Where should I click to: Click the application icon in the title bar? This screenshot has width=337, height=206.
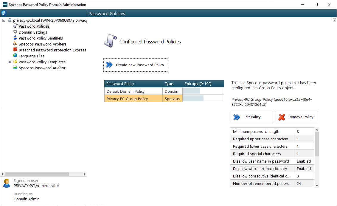tap(5, 4)
